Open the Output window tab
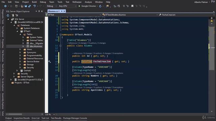The height and width of the screenshot is (121, 216). coord(8,118)
